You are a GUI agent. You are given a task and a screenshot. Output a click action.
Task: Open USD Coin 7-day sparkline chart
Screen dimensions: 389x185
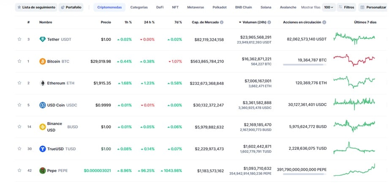(x=354, y=103)
